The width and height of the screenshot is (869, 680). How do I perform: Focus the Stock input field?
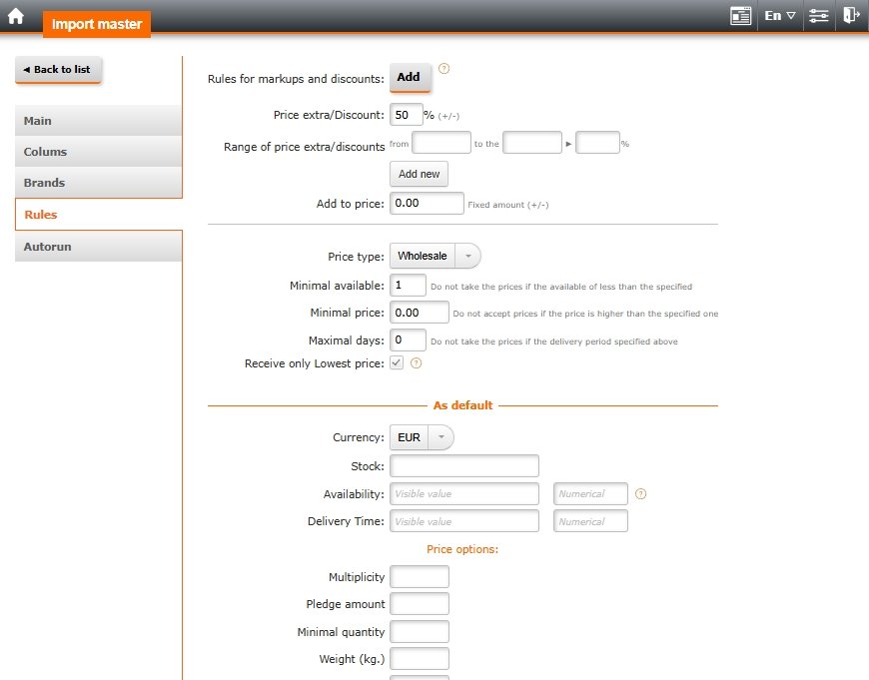pos(464,466)
